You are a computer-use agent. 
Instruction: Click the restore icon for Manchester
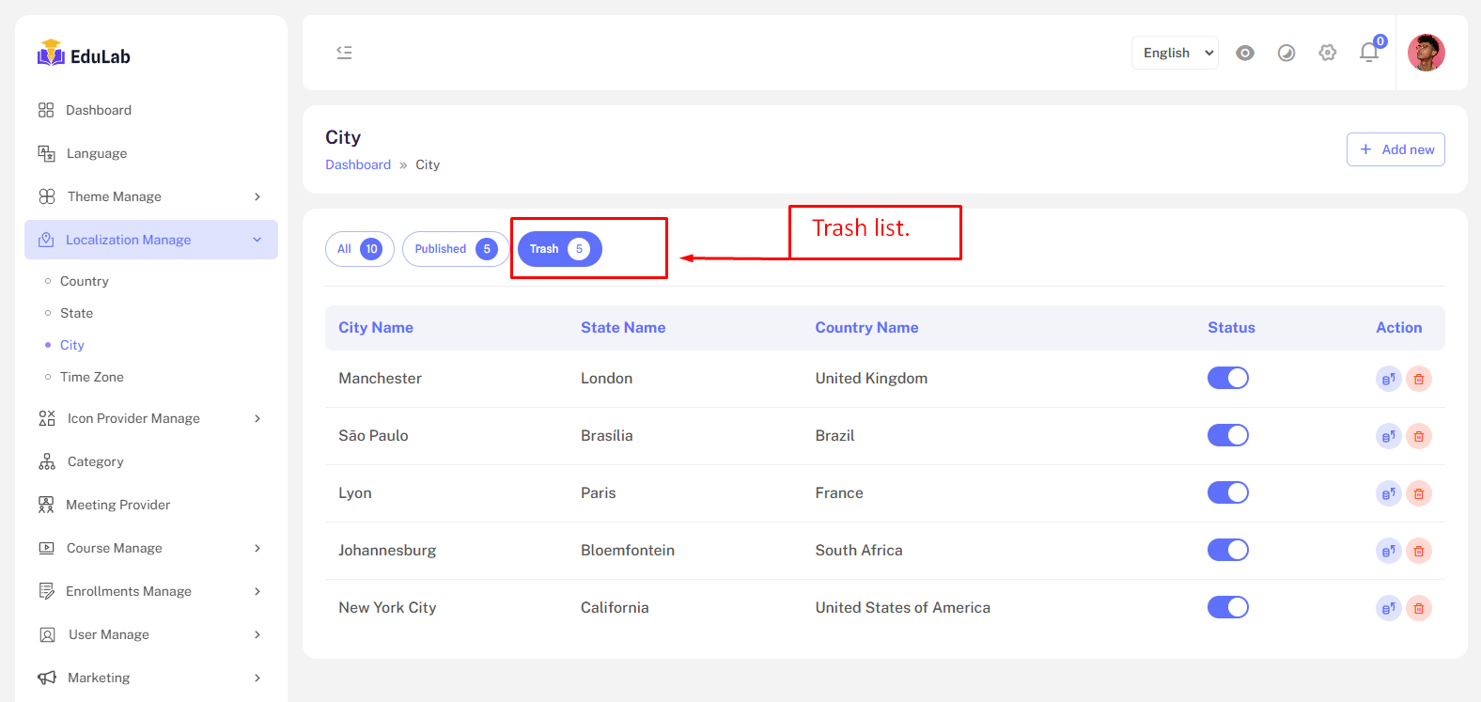1388,379
